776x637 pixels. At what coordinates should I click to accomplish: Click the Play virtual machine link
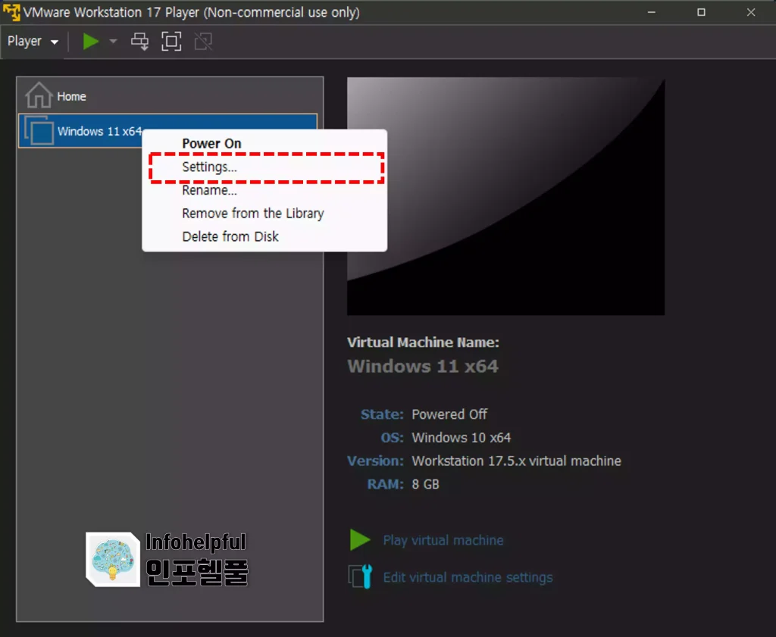(443, 540)
